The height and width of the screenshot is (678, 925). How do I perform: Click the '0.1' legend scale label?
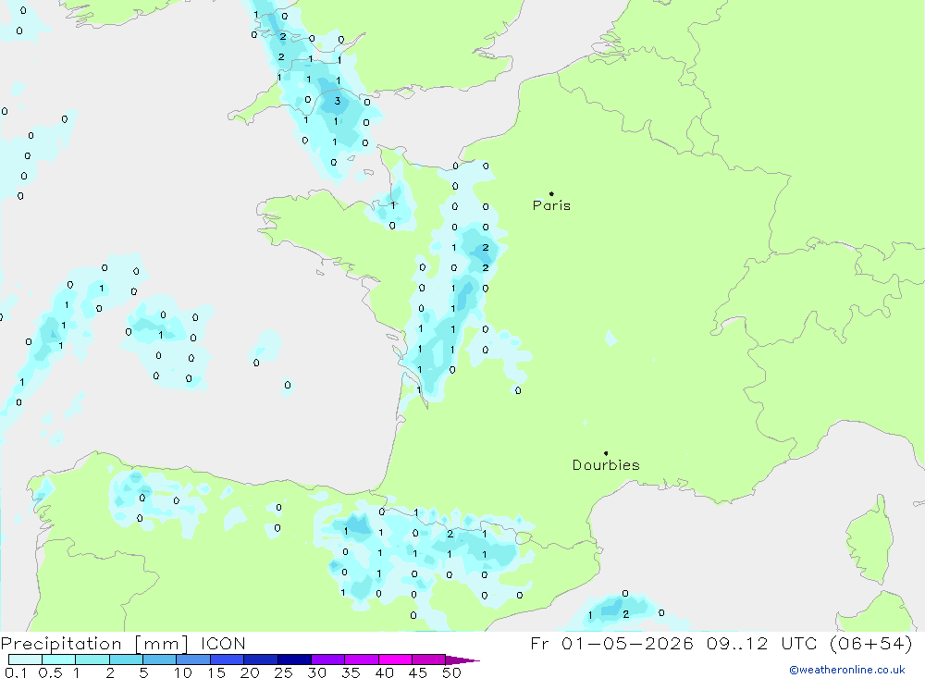pos(16,672)
